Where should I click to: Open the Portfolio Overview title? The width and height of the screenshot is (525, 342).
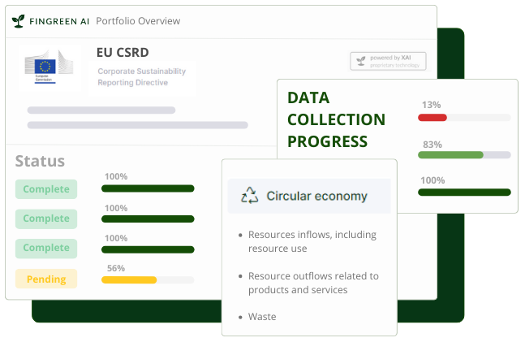click(x=138, y=21)
